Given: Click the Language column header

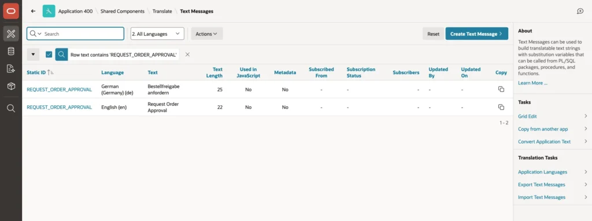Looking at the screenshot, I should 112,72.
